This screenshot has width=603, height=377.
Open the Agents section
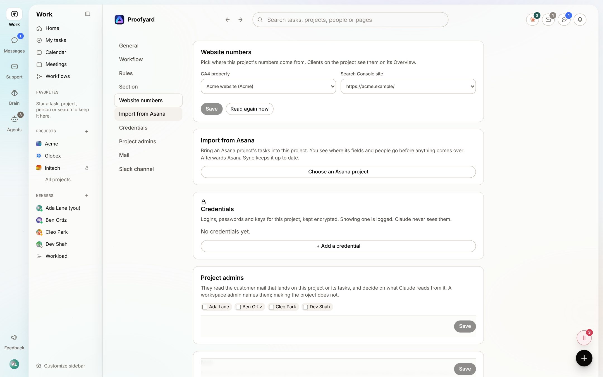[14, 123]
